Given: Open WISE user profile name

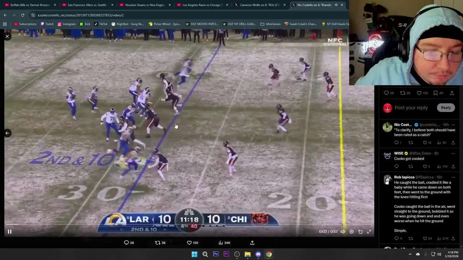Looking at the screenshot, I should pyautogui.click(x=399, y=153).
